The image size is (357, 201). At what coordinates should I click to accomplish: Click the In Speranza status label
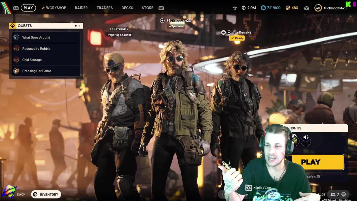pos(176,26)
